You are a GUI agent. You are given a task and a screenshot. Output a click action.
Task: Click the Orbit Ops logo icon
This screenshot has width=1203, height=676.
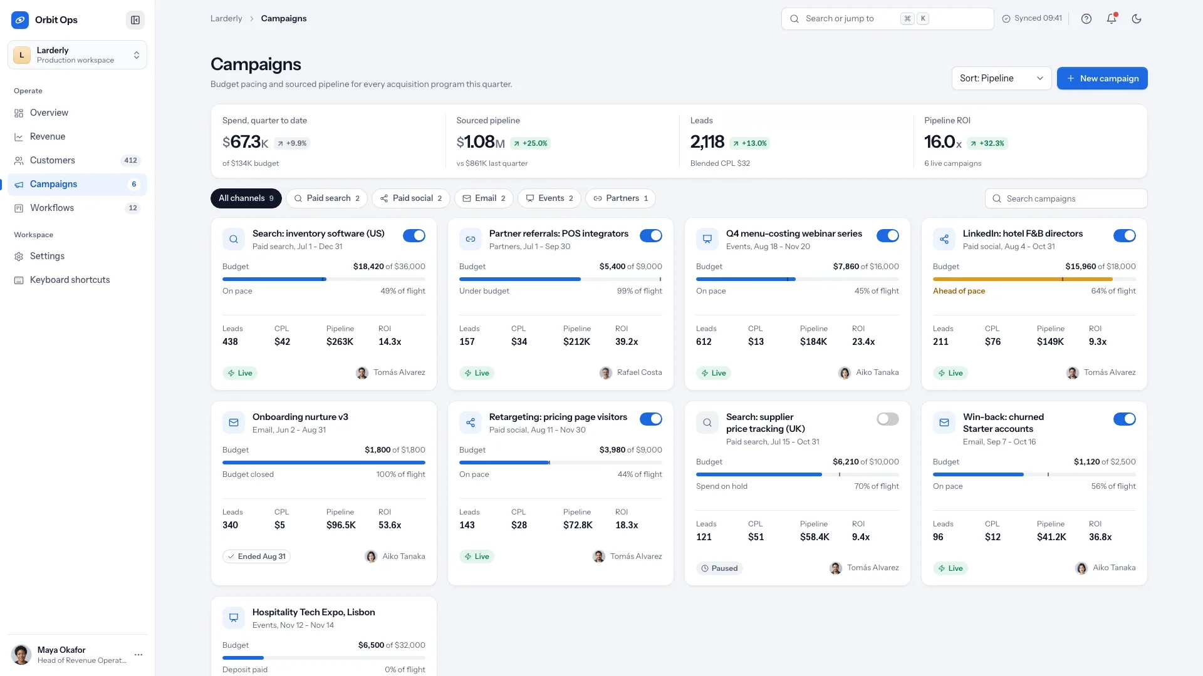tap(20, 20)
